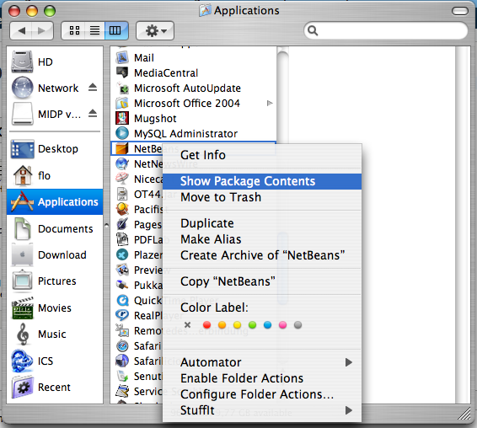This screenshot has width=477, height=428.
Task: Choose Show Package Contents
Action: coord(262,181)
